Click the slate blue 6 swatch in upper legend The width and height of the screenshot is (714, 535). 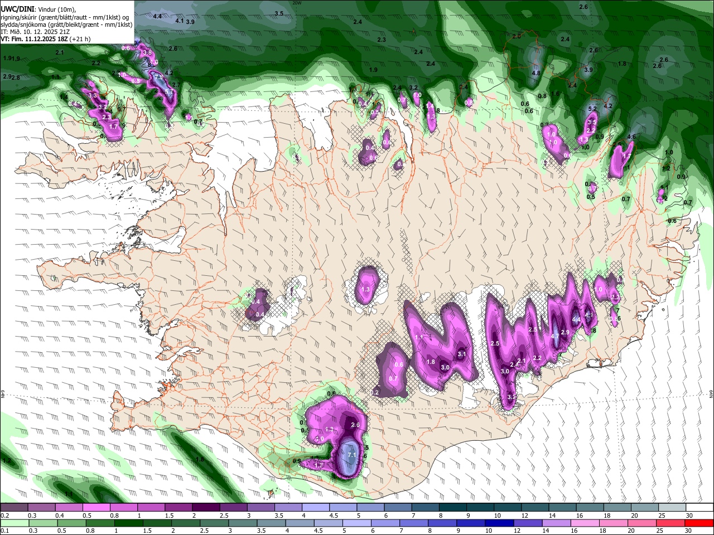398,507
